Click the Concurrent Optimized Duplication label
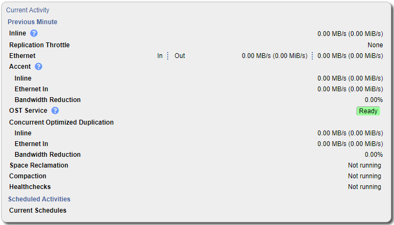Image resolution: width=394 pixels, height=225 pixels. (61, 122)
